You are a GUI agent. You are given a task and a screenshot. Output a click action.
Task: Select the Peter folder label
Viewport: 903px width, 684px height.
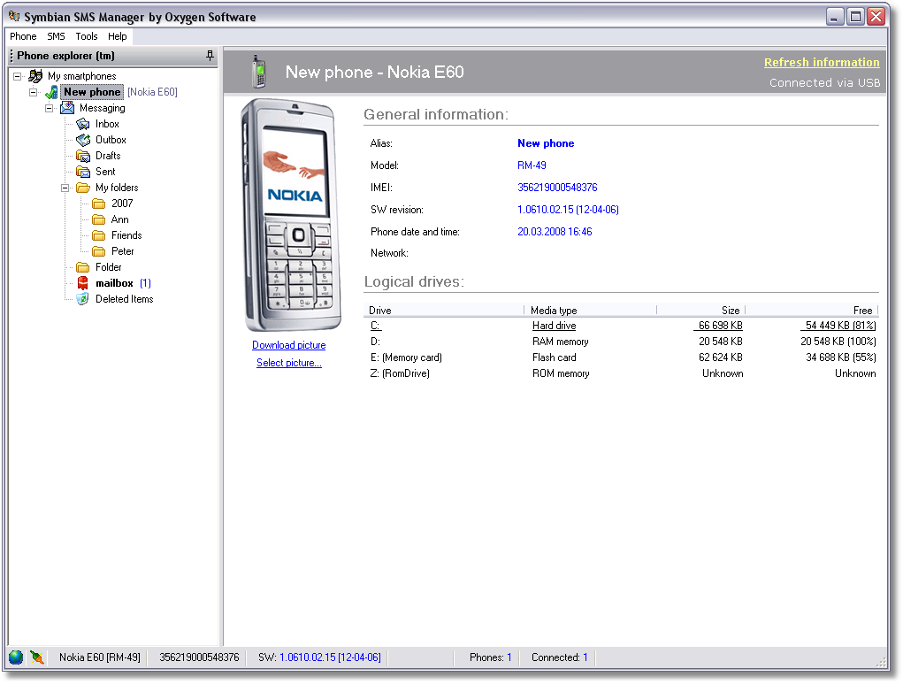click(123, 251)
